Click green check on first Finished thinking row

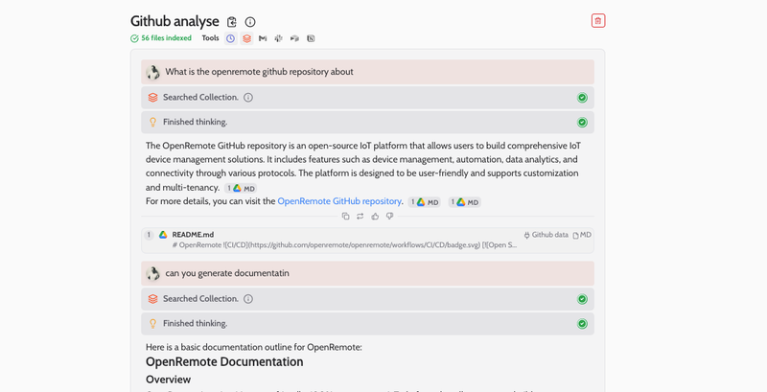(x=582, y=122)
